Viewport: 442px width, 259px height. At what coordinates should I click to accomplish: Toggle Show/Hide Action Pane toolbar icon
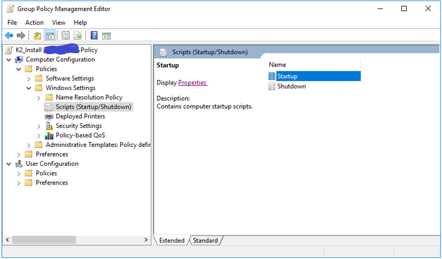pyautogui.click(x=106, y=36)
